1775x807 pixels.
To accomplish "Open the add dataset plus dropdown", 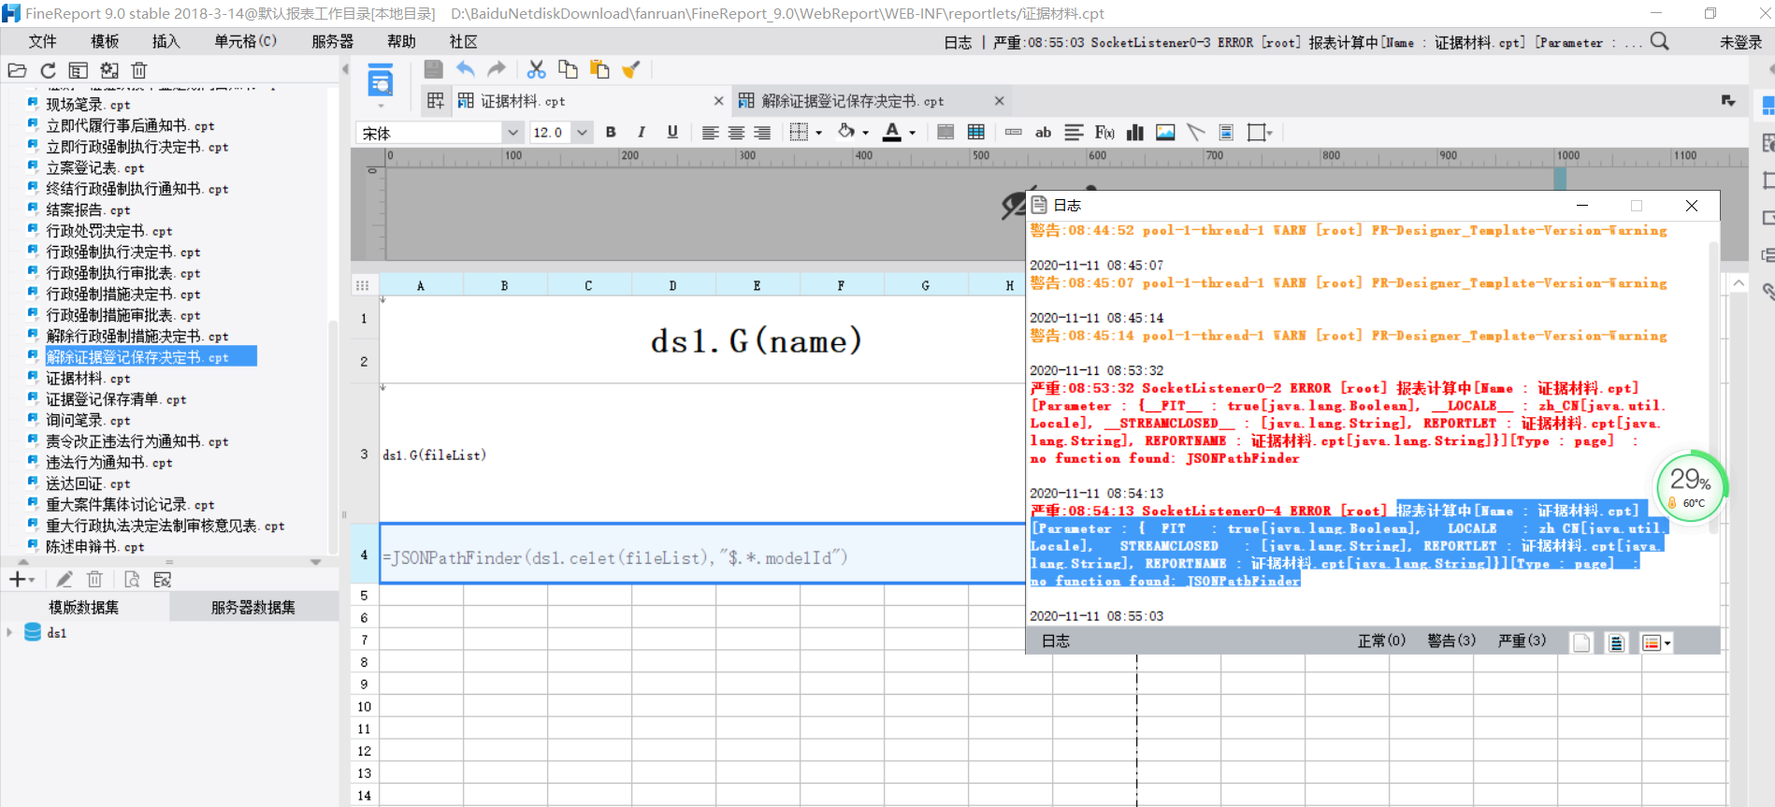I will pyautogui.click(x=22, y=580).
